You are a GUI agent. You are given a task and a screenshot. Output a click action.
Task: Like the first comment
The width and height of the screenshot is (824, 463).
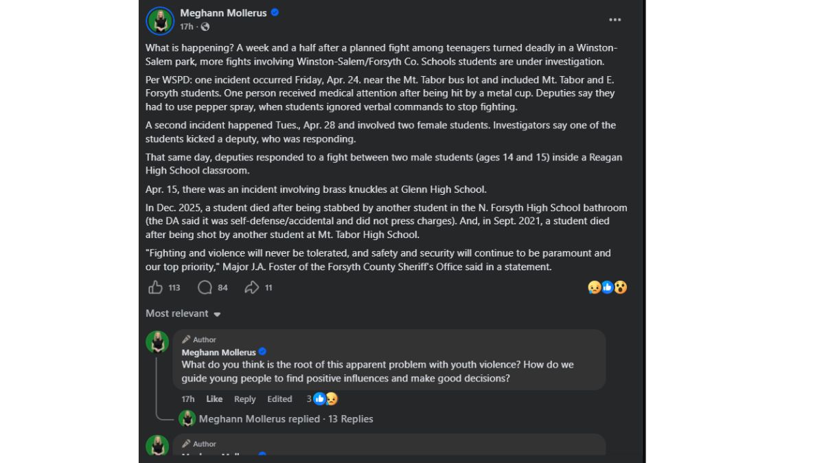coord(214,399)
